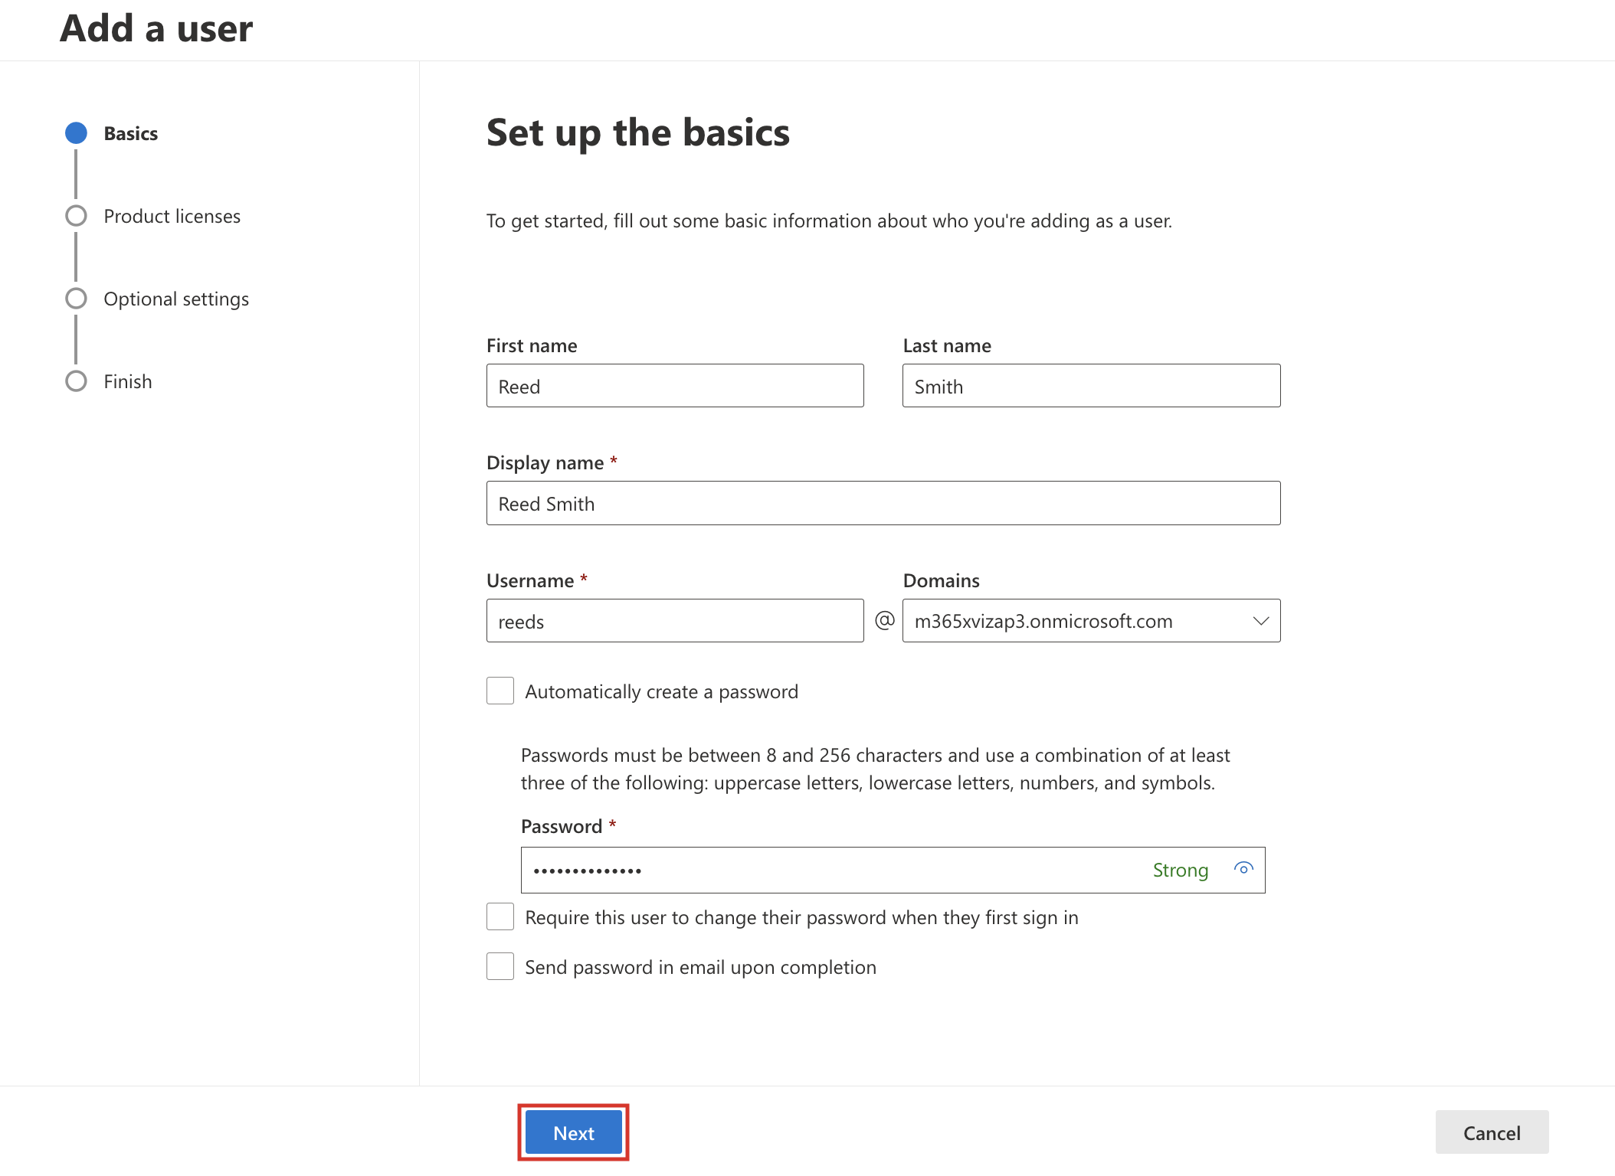Focus the Display name input
The image size is (1615, 1176).
click(x=883, y=503)
